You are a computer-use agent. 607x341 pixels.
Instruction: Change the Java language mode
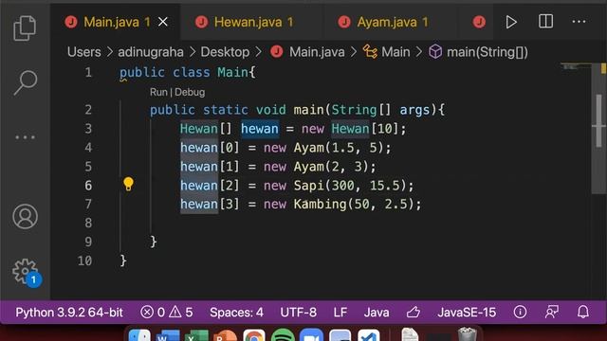pyautogui.click(x=377, y=313)
